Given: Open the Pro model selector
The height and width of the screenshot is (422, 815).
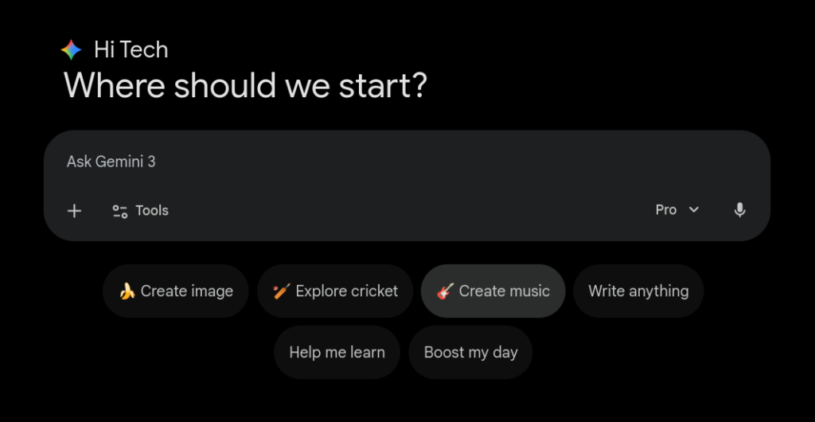Looking at the screenshot, I should pyautogui.click(x=666, y=210).
